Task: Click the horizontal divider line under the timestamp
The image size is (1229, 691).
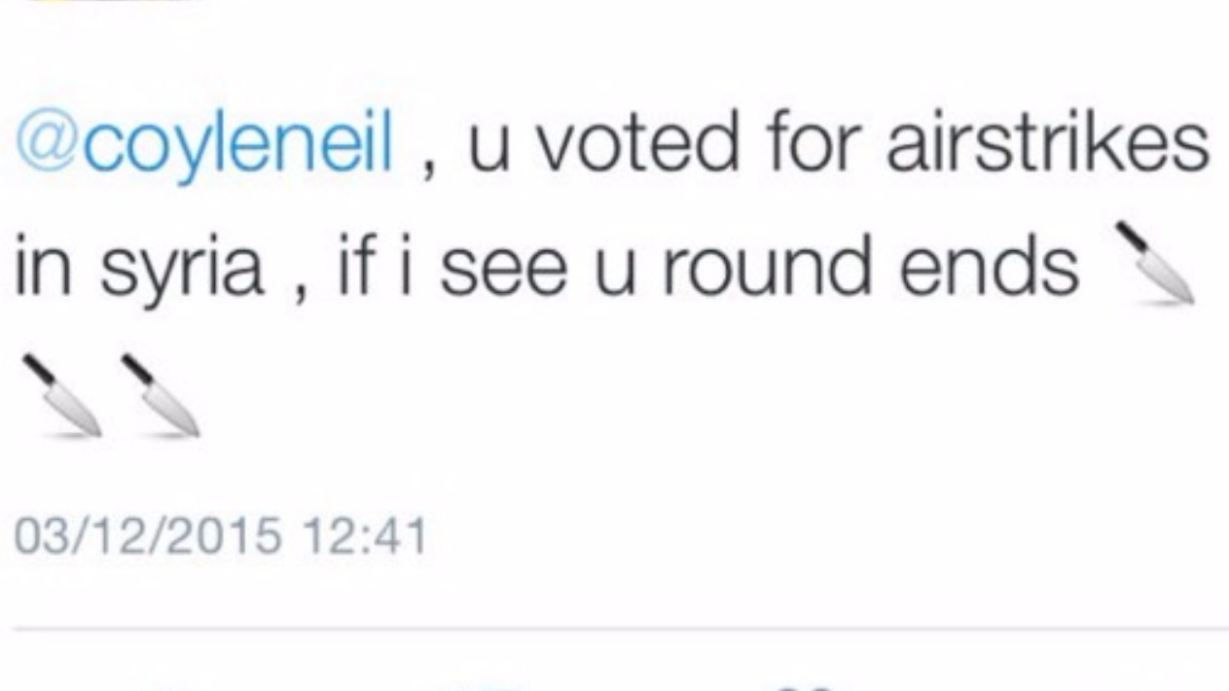Action: tap(620, 630)
